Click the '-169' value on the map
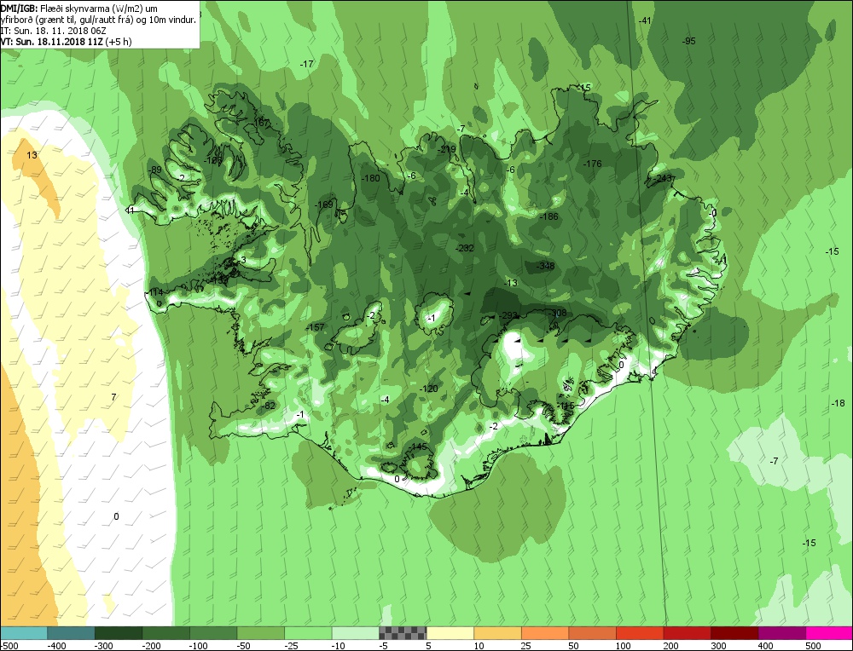853x651 pixels. (x=323, y=205)
